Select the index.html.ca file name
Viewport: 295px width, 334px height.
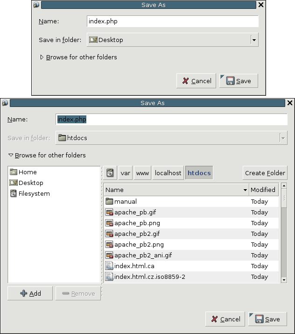(x=134, y=266)
